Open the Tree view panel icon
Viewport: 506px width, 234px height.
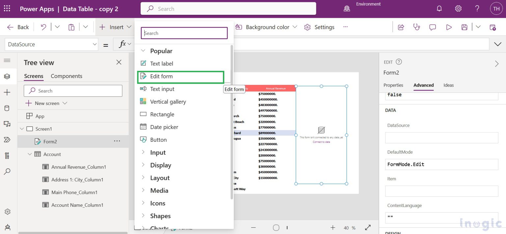(7, 76)
